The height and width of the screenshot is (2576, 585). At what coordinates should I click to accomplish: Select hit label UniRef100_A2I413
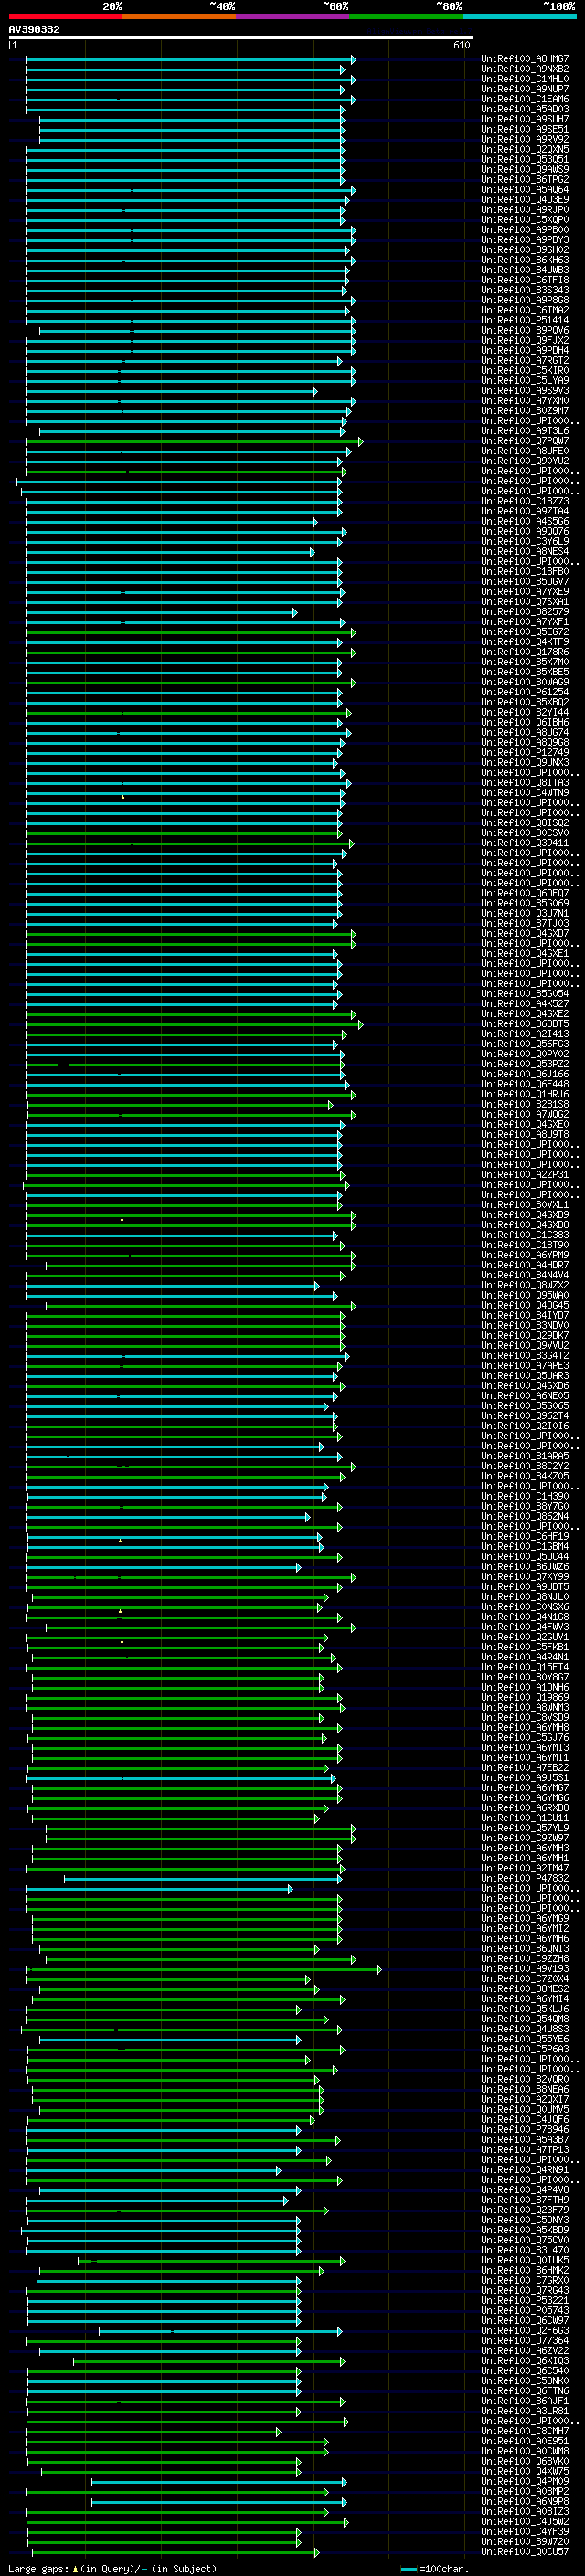pyautogui.click(x=525, y=1034)
